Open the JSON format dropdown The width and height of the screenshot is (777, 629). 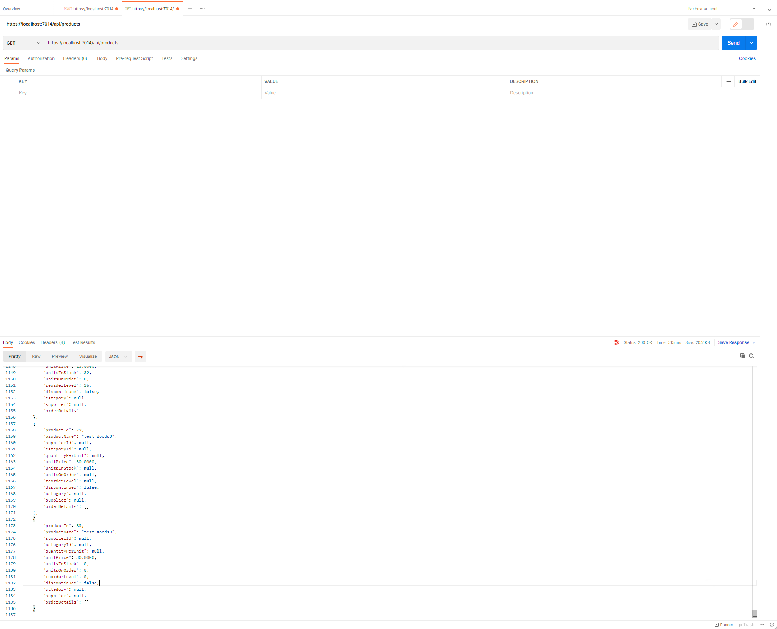point(118,357)
